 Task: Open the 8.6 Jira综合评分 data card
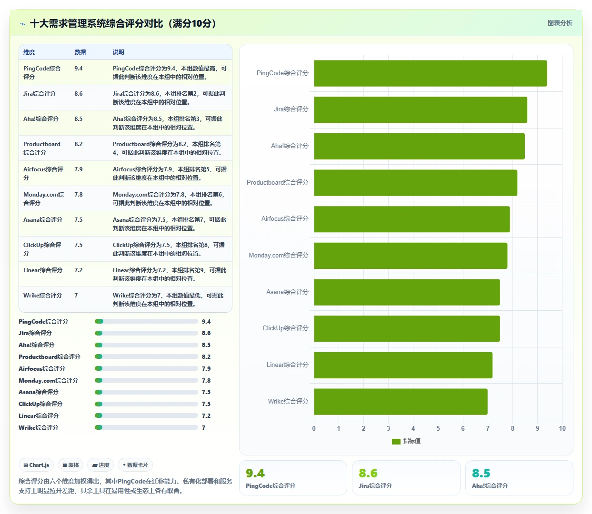(406, 478)
